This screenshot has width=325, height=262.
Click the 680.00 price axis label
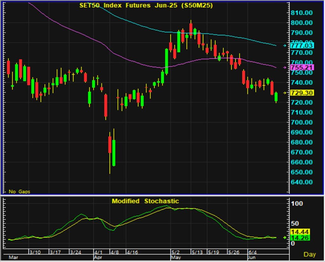(x=302, y=142)
